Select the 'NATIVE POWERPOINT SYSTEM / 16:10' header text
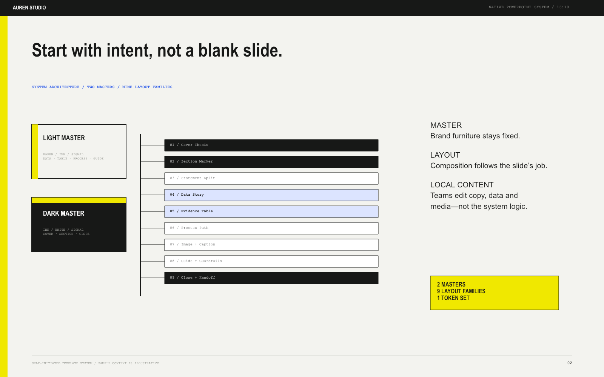 pyautogui.click(x=528, y=7)
